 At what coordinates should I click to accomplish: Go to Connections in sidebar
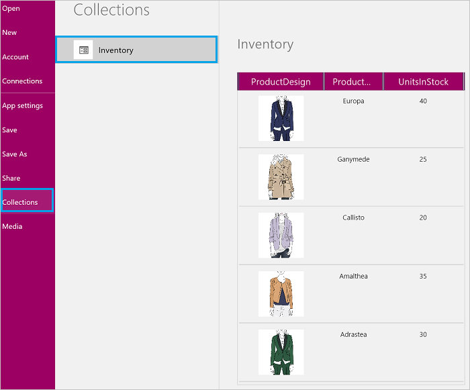pos(22,81)
